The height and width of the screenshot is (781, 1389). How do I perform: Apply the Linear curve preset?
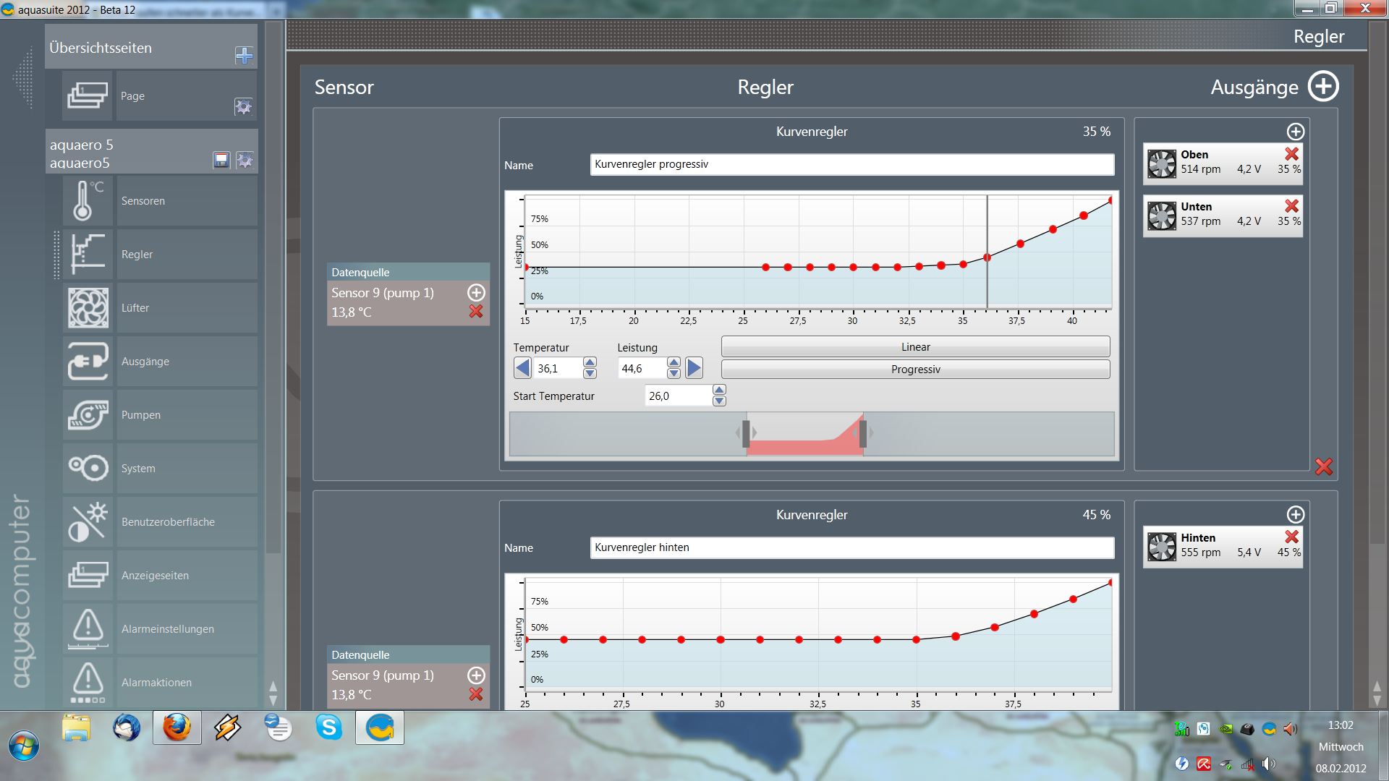915,347
